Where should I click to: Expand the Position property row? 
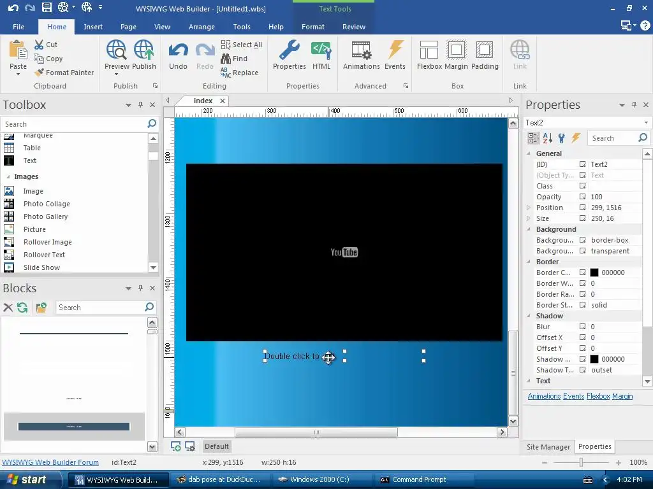(529, 208)
